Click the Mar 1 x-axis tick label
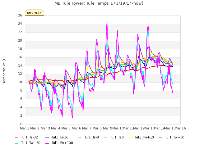The width and height of the screenshot is (199, 149). click(25, 128)
